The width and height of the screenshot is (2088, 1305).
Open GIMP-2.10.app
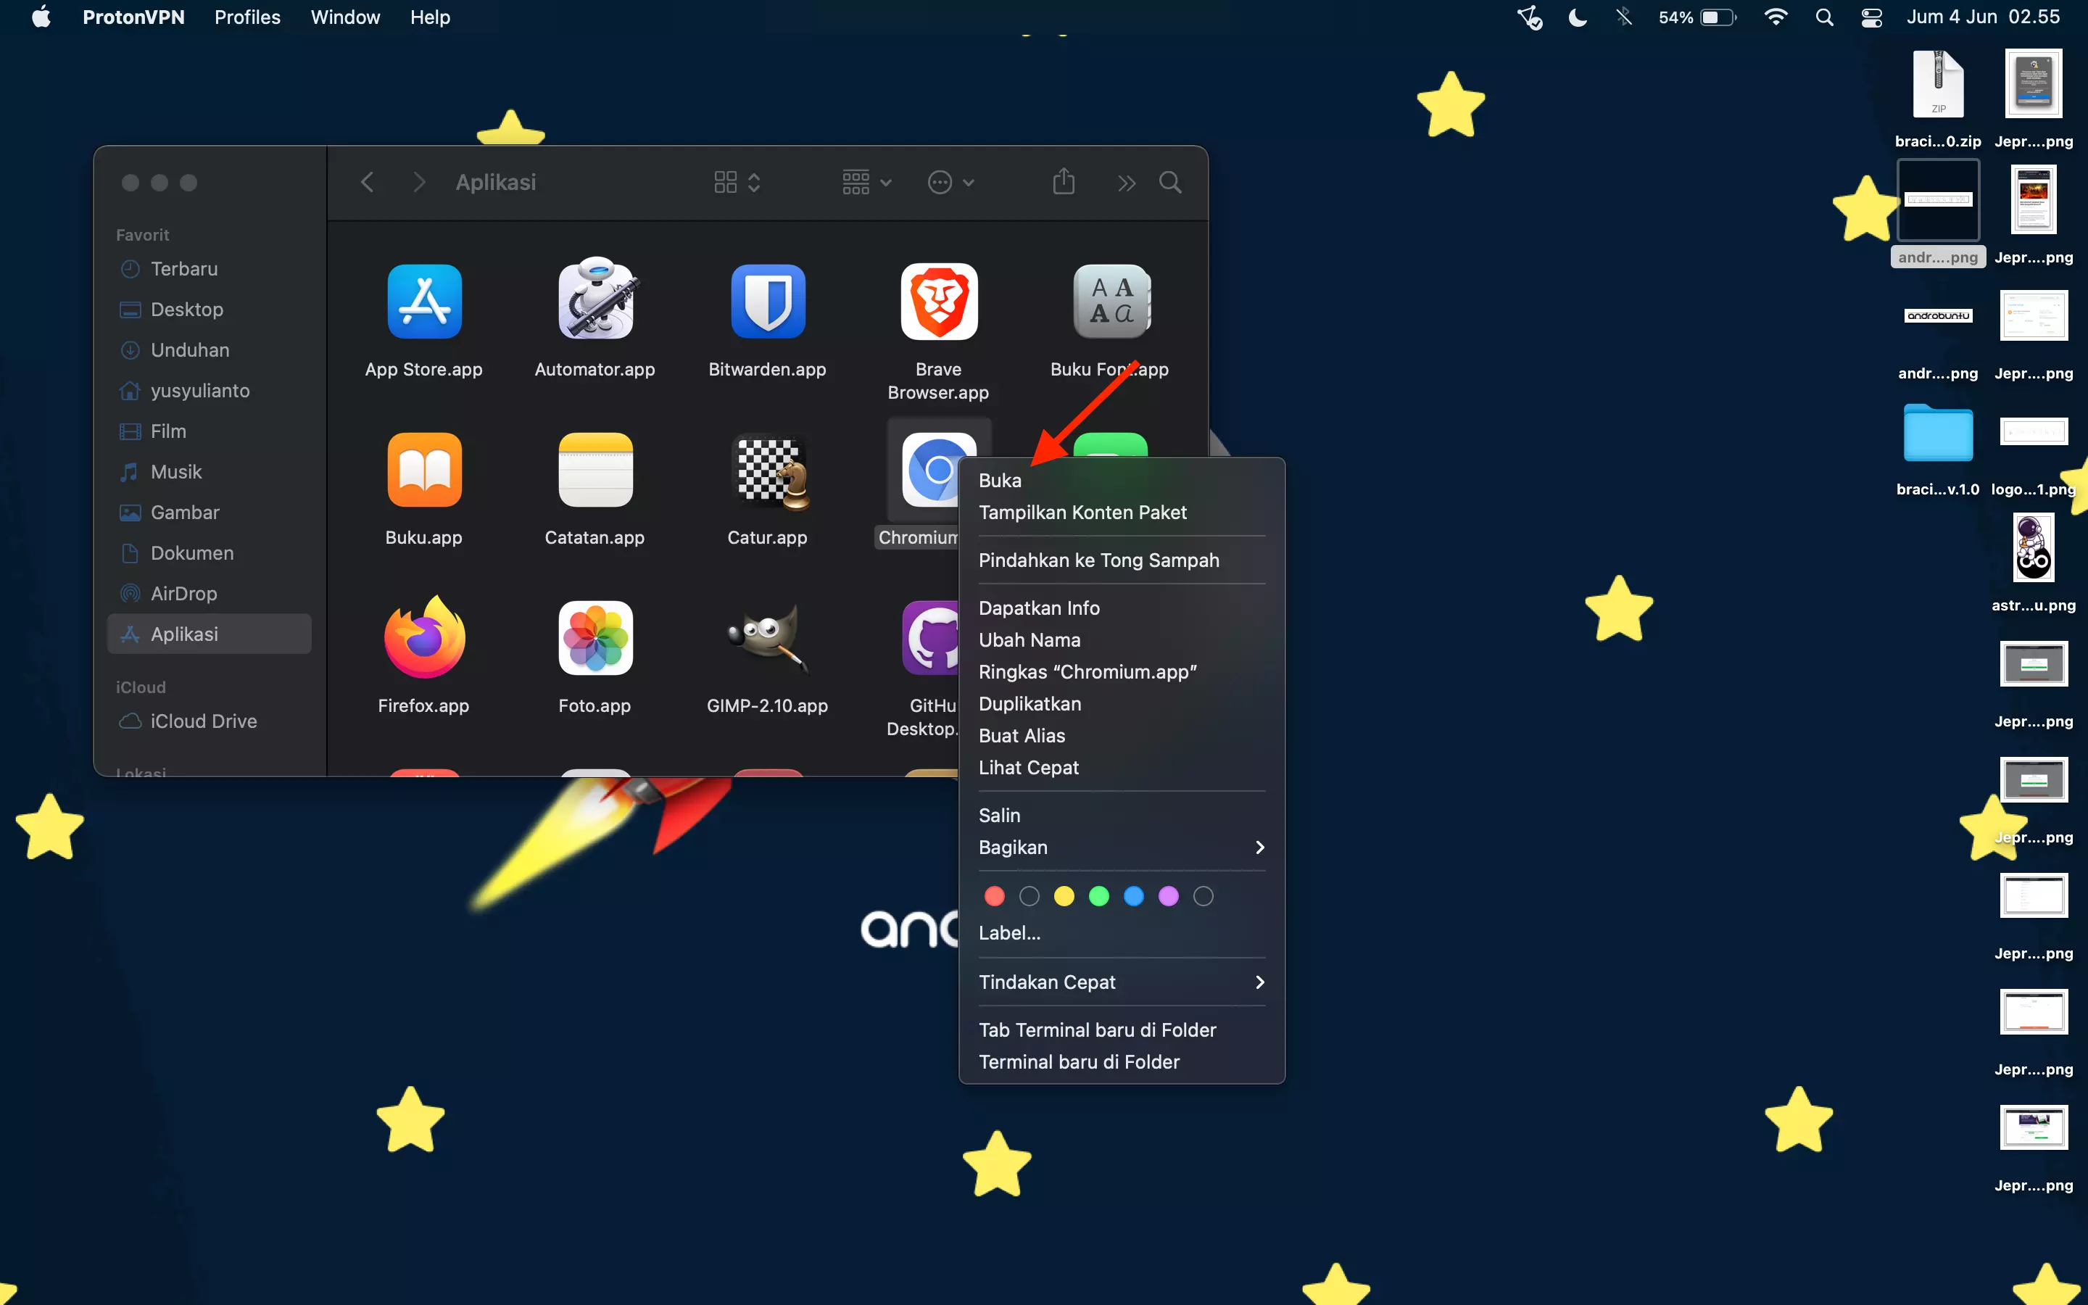click(766, 639)
